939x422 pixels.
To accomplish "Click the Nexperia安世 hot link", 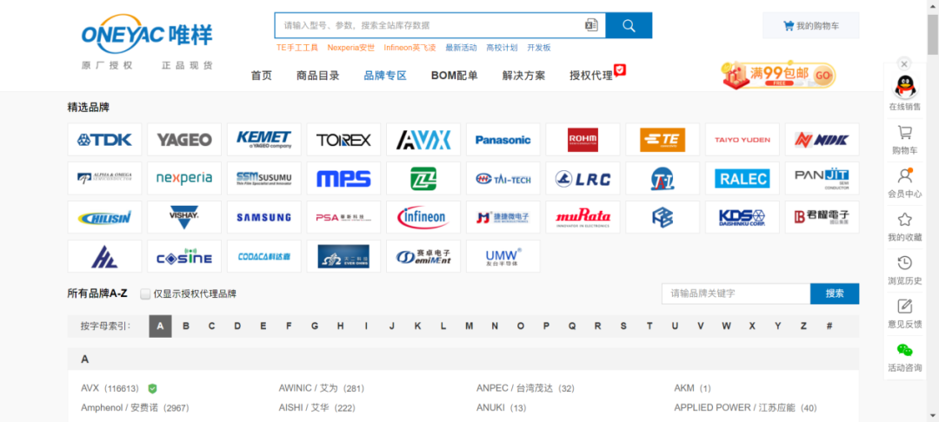I will coord(351,47).
